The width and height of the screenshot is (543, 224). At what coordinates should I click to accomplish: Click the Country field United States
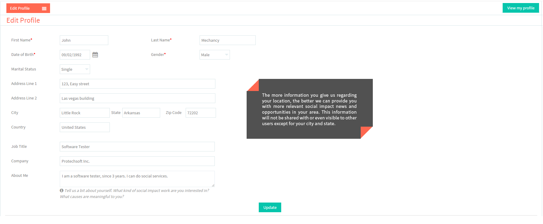pyautogui.click(x=85, y=127)
